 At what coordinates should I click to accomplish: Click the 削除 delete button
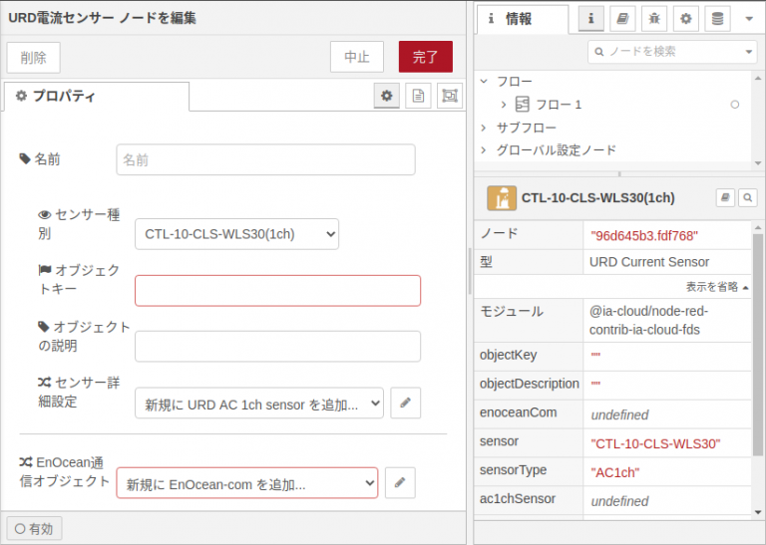33,57
